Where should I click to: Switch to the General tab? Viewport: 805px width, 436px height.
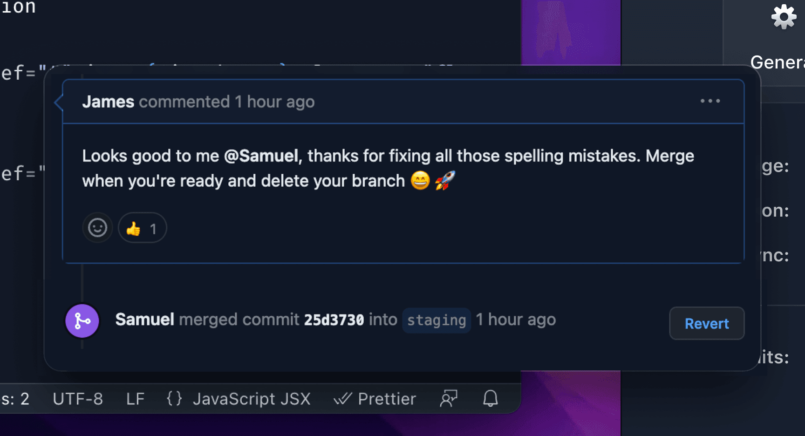(777, 62)
